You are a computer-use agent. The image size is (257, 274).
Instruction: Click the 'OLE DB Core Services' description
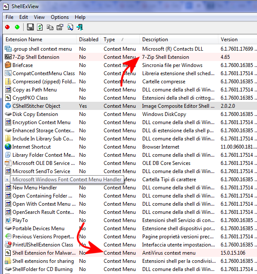[166, 163]
